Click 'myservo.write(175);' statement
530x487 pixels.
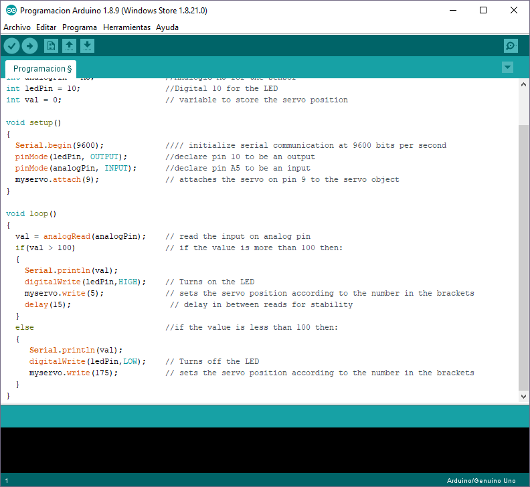(x=74, y=373)
